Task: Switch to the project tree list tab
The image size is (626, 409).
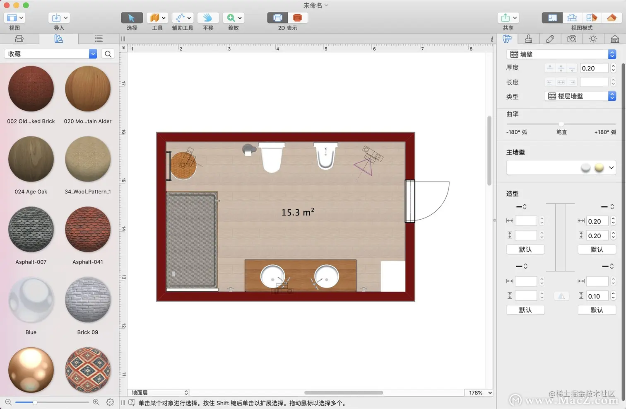Action: coord(99,39)
